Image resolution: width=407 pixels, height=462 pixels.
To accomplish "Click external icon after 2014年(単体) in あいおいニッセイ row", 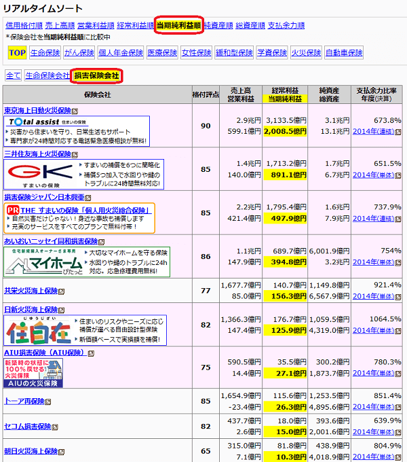I will pyautogui.click(x=398, y=262).
